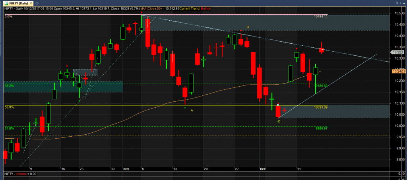This screenshot has height=180, width=407.
Task: Click the MA1(Close,50) indicator title
Action: coord(151,9)
